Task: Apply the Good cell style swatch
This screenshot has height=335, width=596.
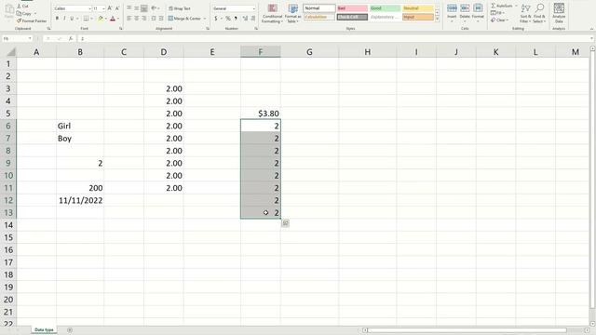Action: (x=385, y=8)
